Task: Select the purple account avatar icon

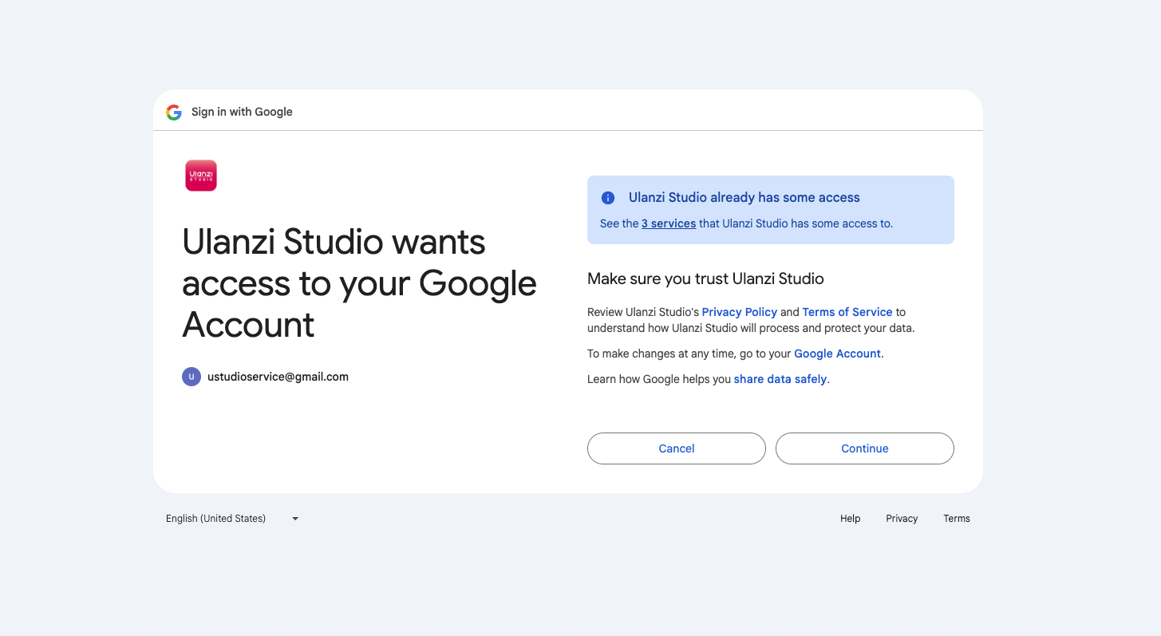Action: click(x=192, y=377)
